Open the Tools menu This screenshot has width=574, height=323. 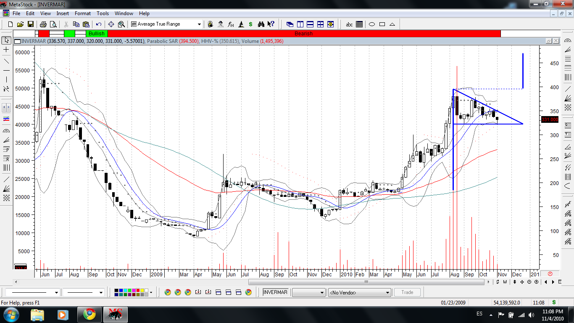103,13
